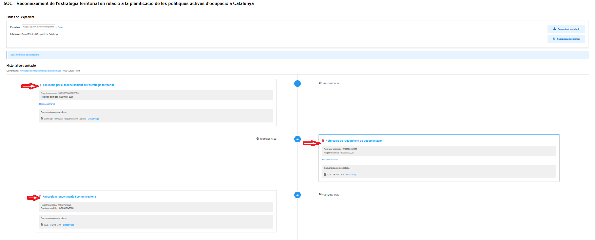The image size is (596, 240).
Task: Click Respon al tràmit under Notificació card
Action: click(x=330, y=160)
